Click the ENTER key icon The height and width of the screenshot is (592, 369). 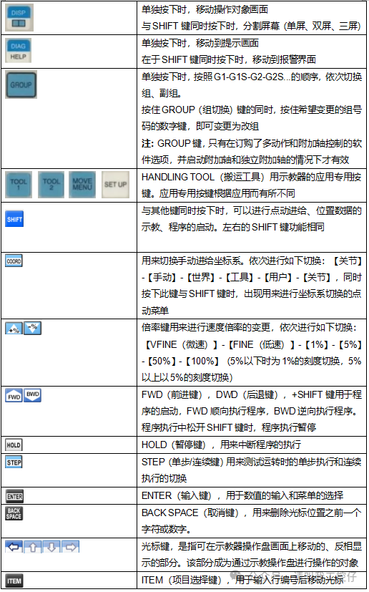pyautogui.click(x=14, y=497)
